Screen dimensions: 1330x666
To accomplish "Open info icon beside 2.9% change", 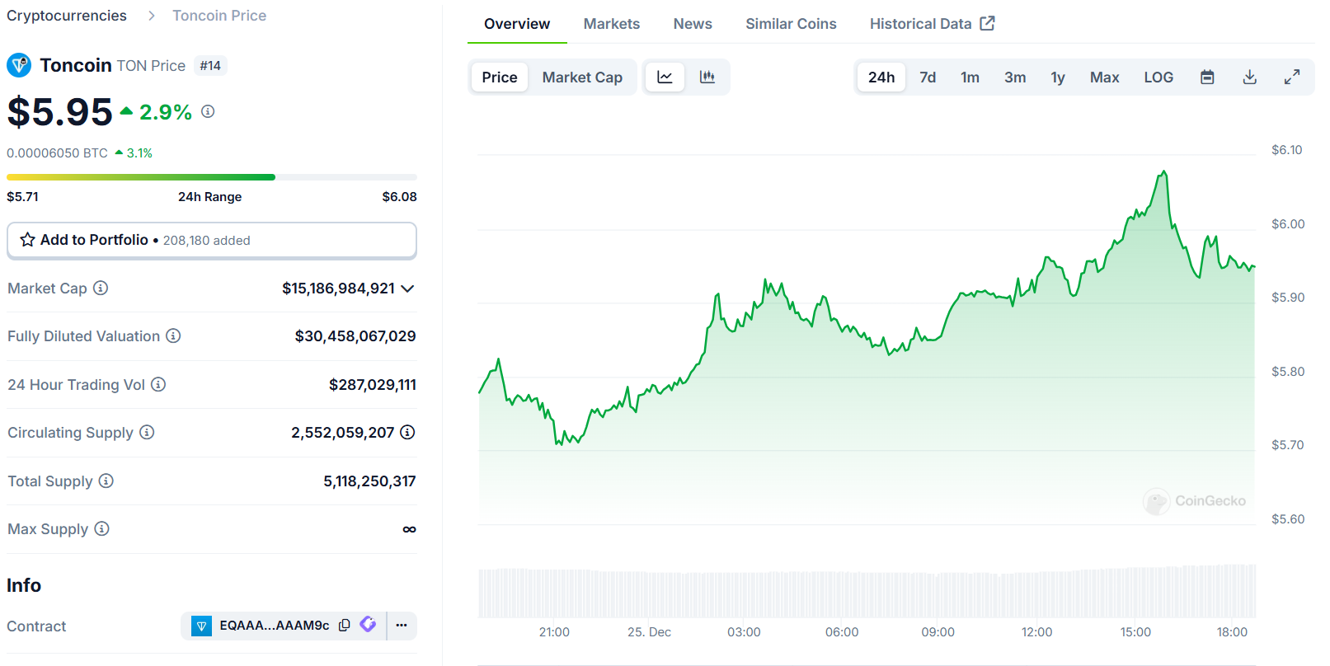I will 208,111.
